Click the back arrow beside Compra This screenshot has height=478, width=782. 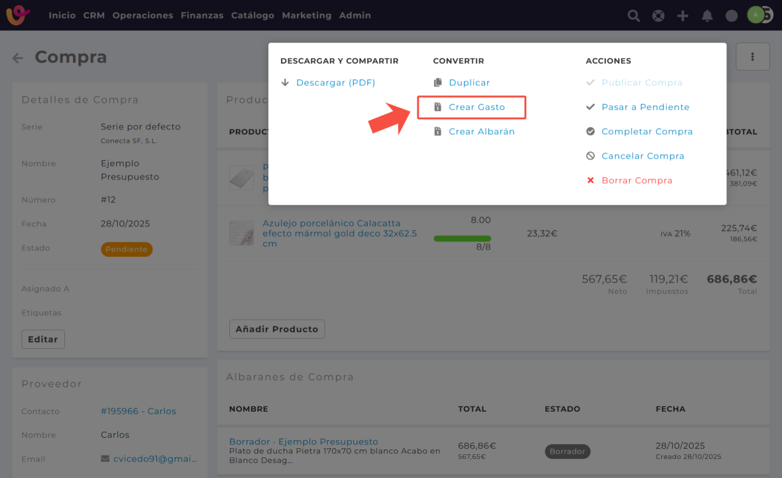click(x=18, y=58)
